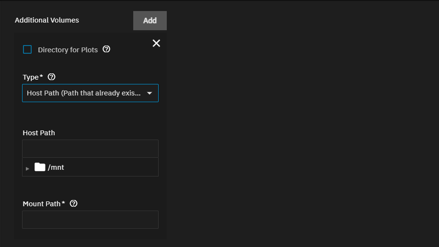Expand the /mnt directory tree node
Image resolution: width=439 pixels, height=247 pixels.
(x=27, y=168)
